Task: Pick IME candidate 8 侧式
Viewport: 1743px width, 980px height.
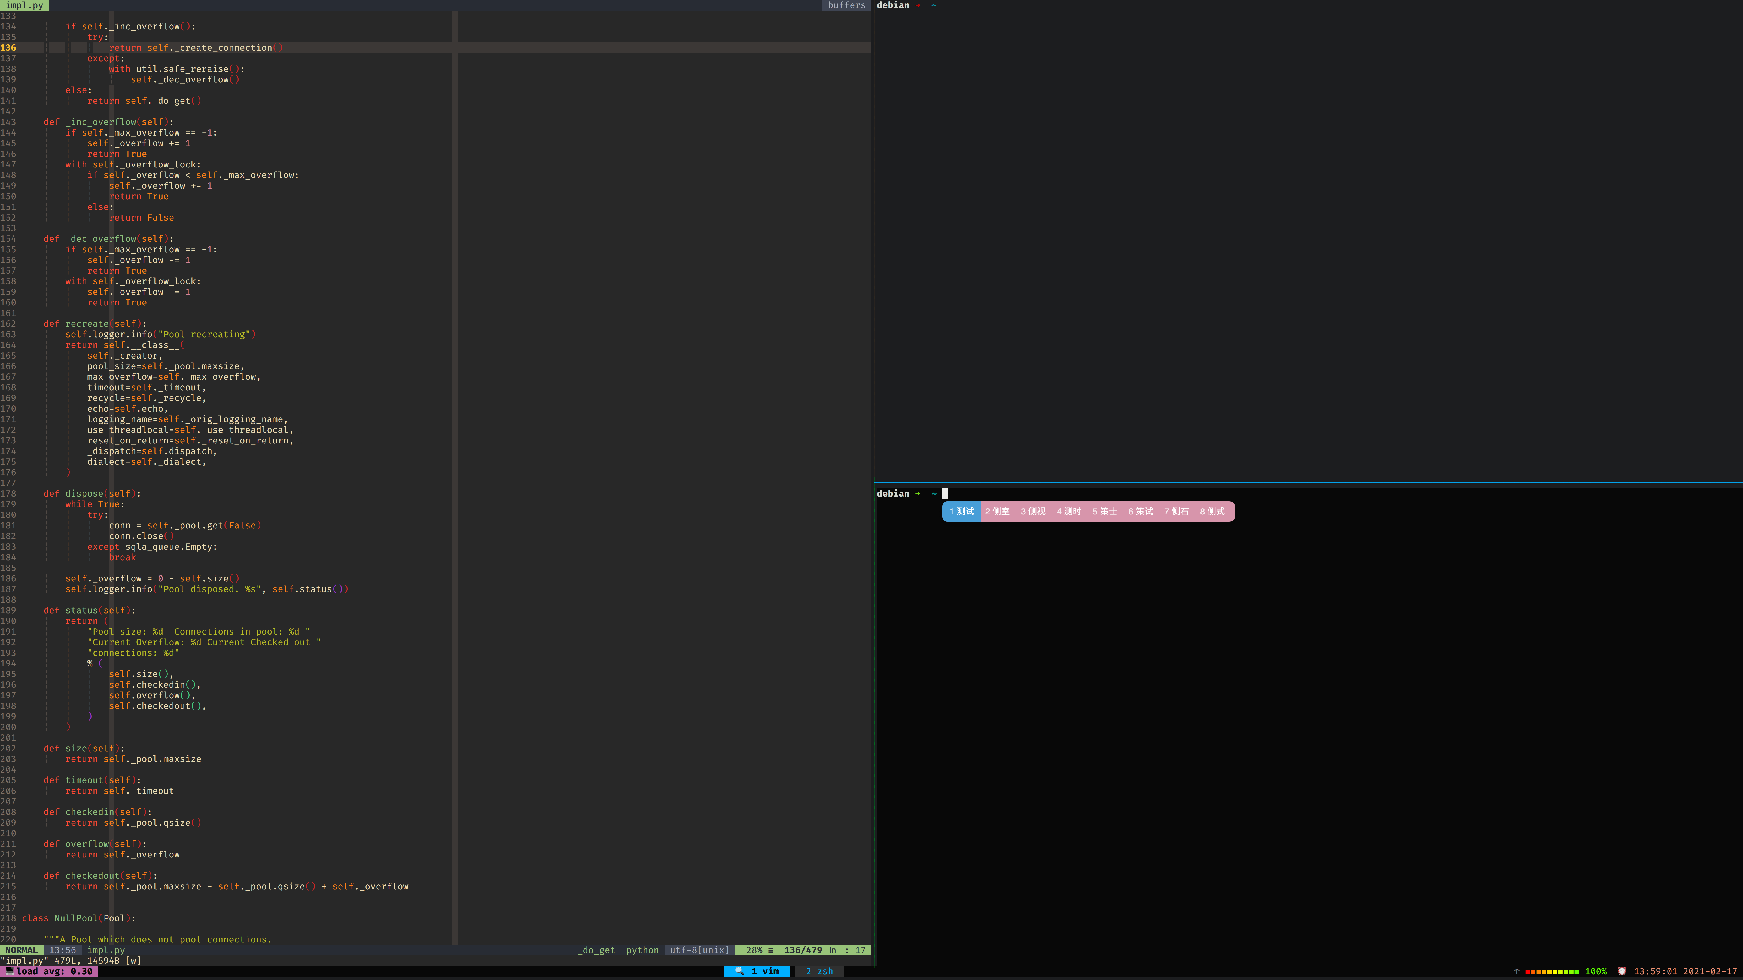Action: pyautogui.click(x=1212, y=511)
